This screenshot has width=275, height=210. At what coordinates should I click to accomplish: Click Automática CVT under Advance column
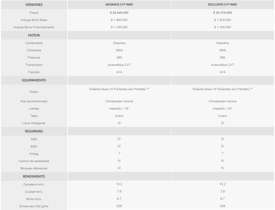pyautogui.click(x=119, y=65)
